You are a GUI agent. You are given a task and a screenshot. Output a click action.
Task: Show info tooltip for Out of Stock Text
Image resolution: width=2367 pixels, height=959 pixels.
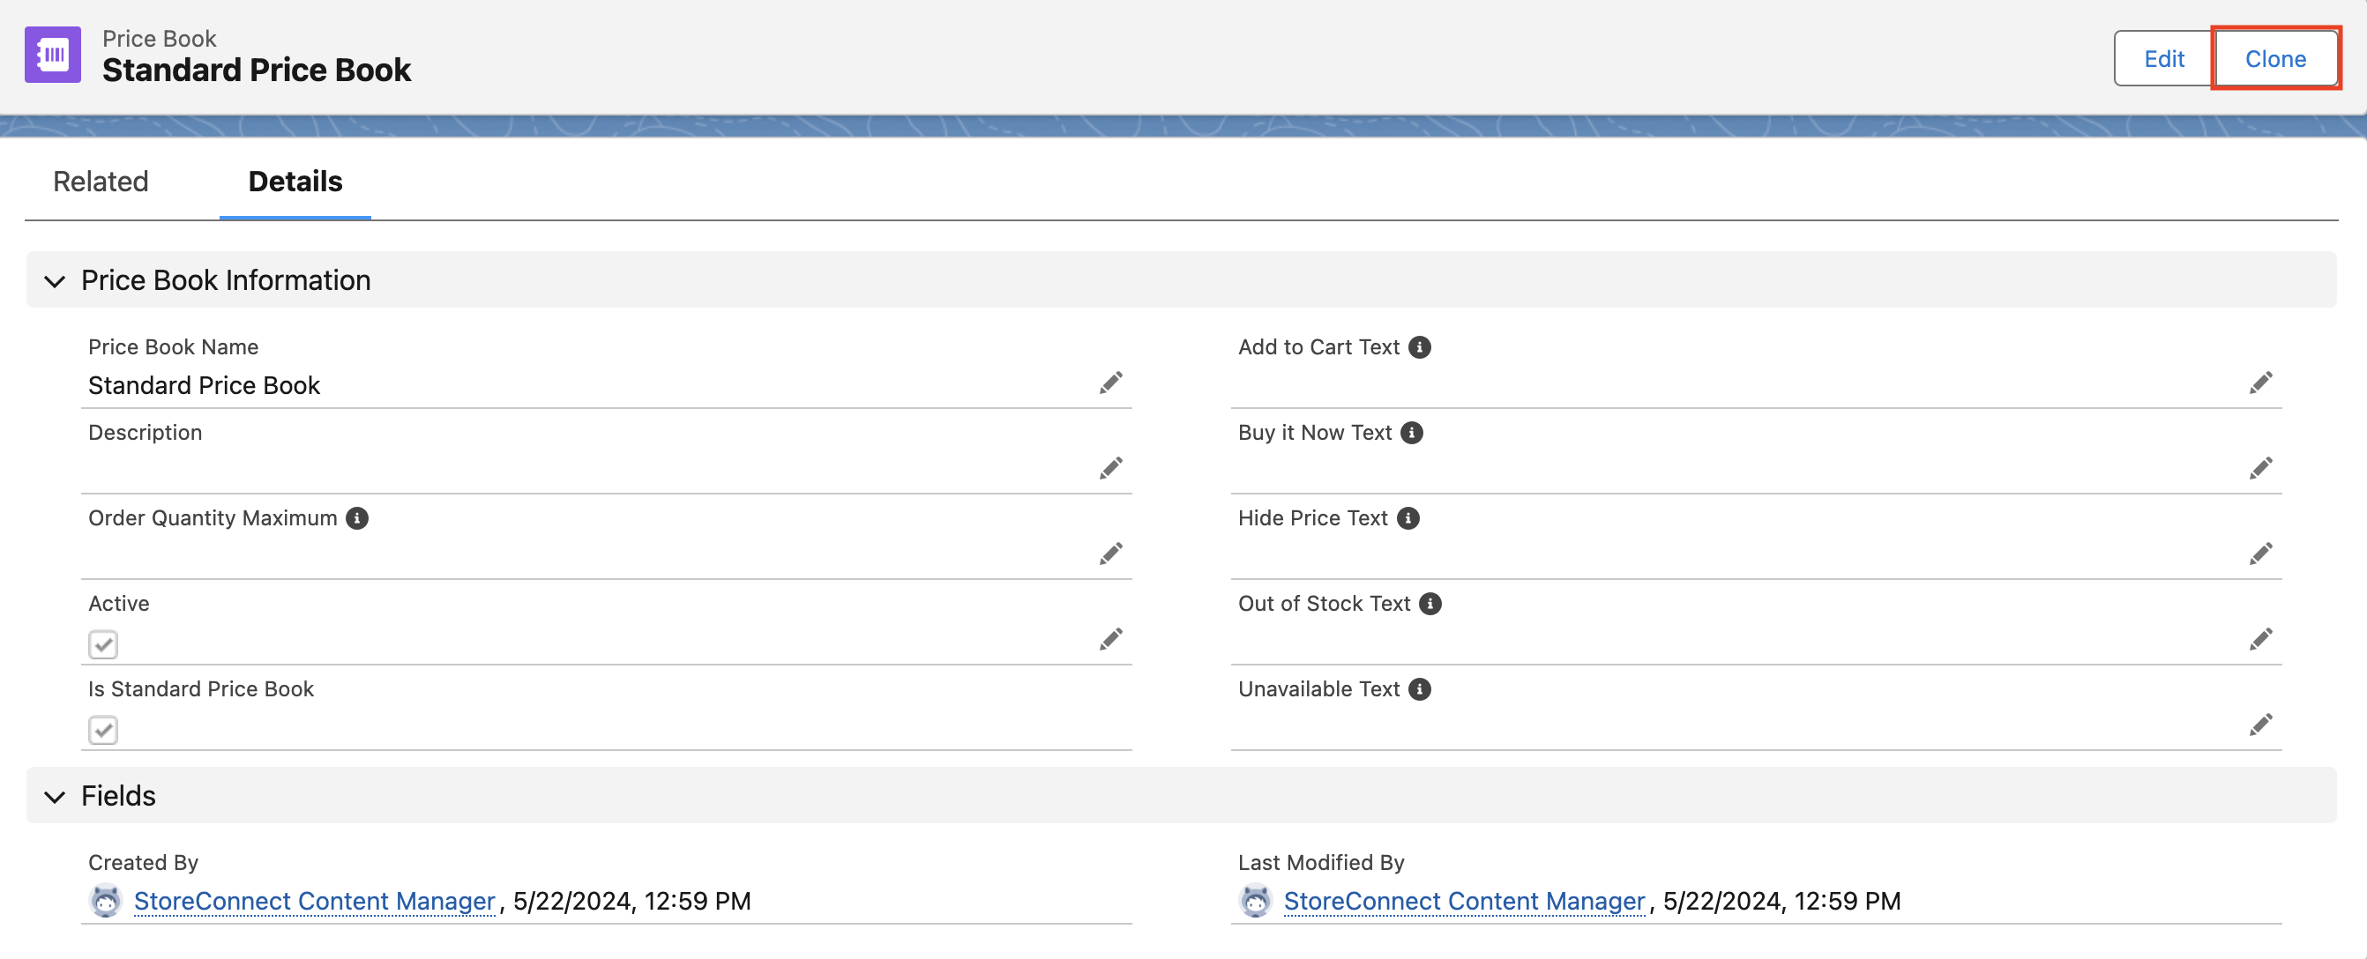1430,604
